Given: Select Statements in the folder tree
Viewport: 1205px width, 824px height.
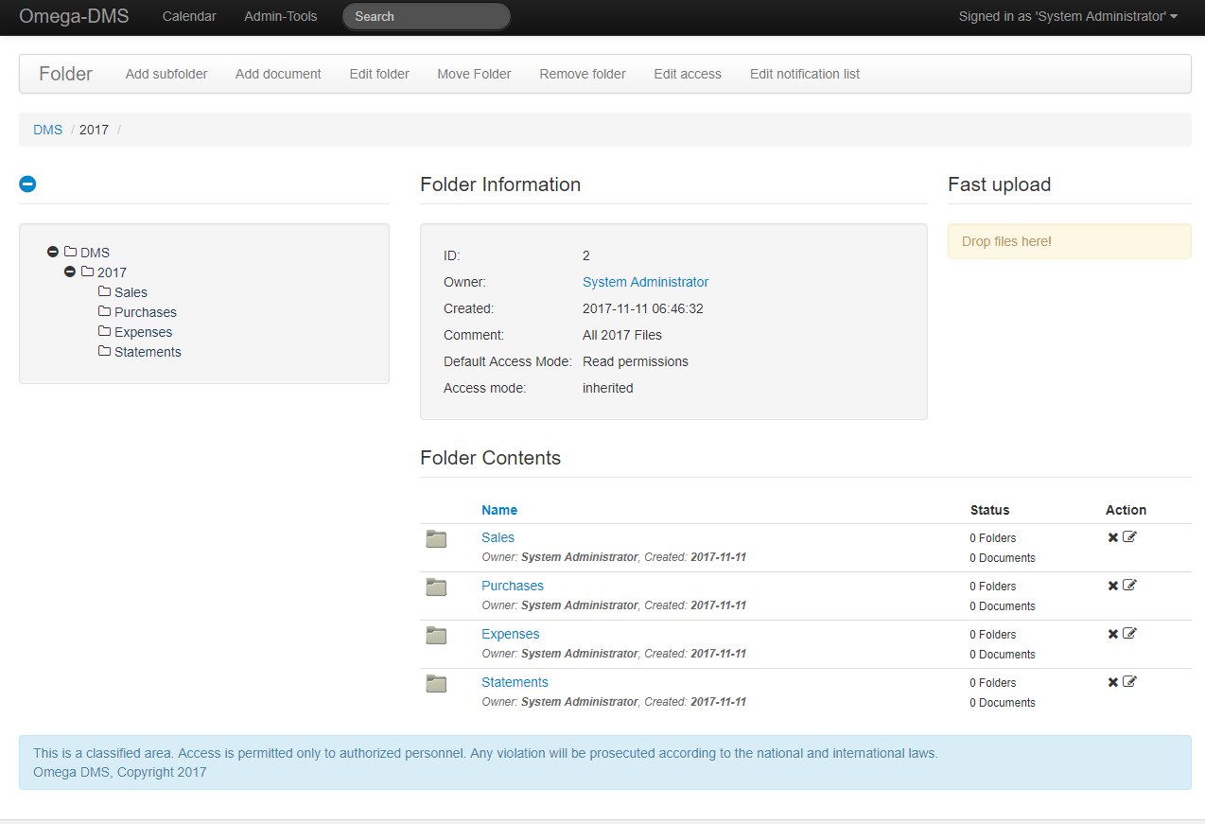Looking at the screenshot, I should click(x=148, y=352).
